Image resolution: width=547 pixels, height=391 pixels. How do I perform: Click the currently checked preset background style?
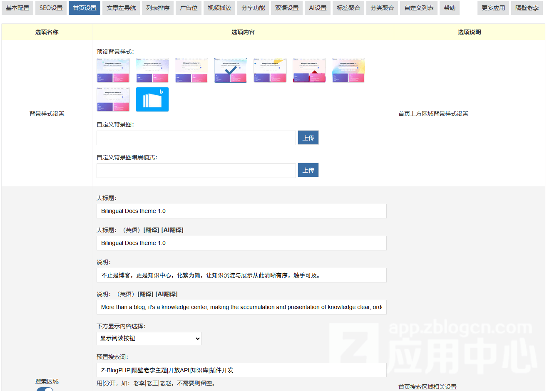pyautogui.click(x=230, y=70)
